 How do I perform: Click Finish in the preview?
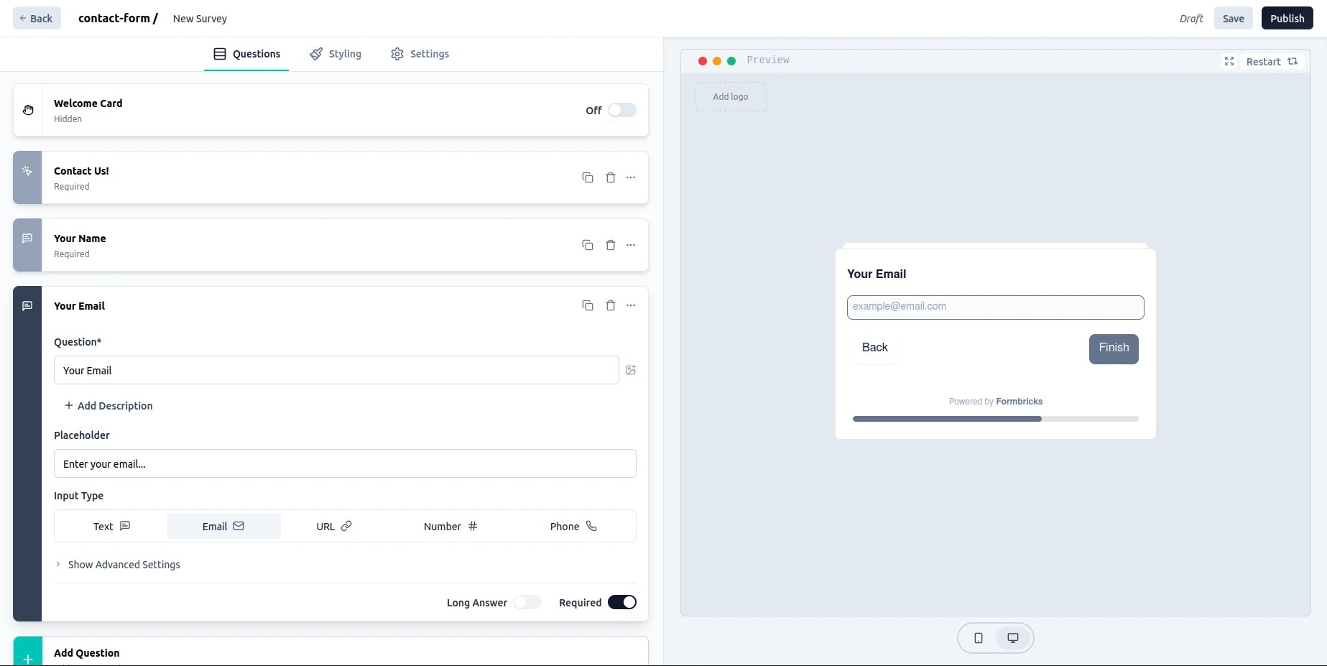1114,348
